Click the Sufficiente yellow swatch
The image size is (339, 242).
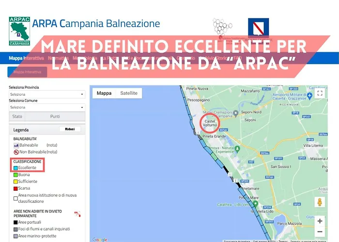pos(15,181)
